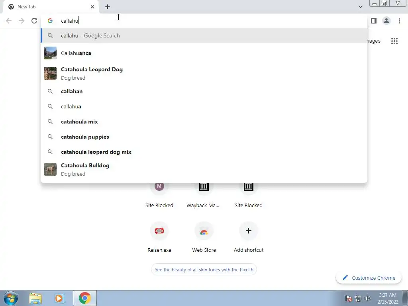The height and width of the screenshot is (306, 408).
Task: Pick 'catahoula leopard dog mix' suggestion
Action: [x=204, y=152]
